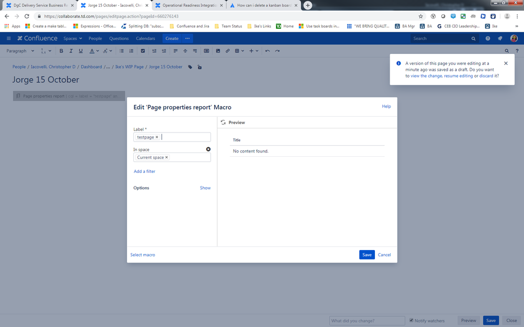The width and height of the screenshot is (524, 327).
Task: Click the outdent icon
Action: point(154,51)
